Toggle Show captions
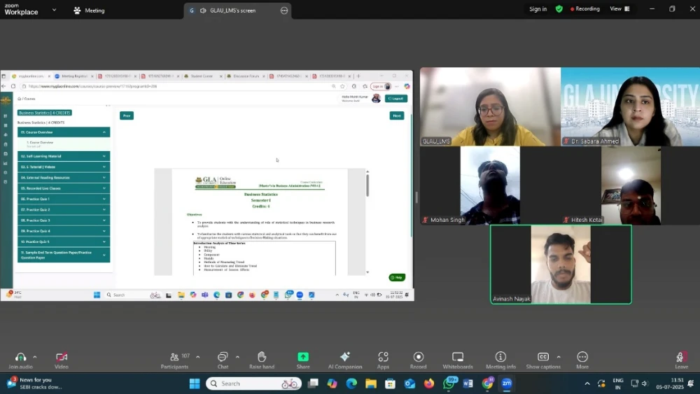The image size is (700, 394). [543, 357]
